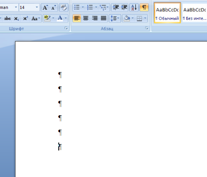207x177 pixels.
Task: Open the multilevel list button
Action: coord(104,7)
